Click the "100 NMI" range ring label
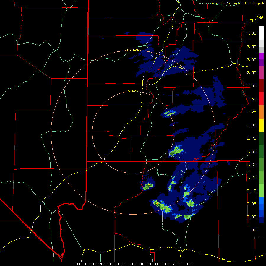266x266 pixels. (x=133, y=50)
